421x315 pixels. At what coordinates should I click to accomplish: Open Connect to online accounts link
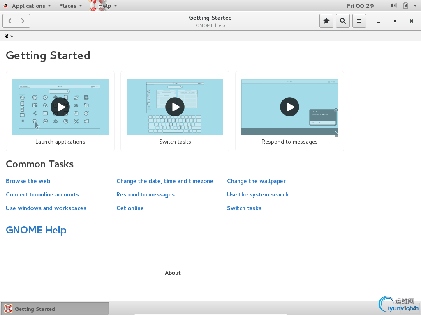42,194
